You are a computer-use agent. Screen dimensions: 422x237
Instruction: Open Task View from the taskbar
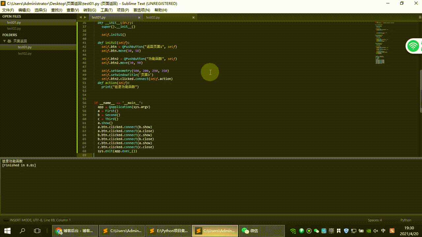37,231
